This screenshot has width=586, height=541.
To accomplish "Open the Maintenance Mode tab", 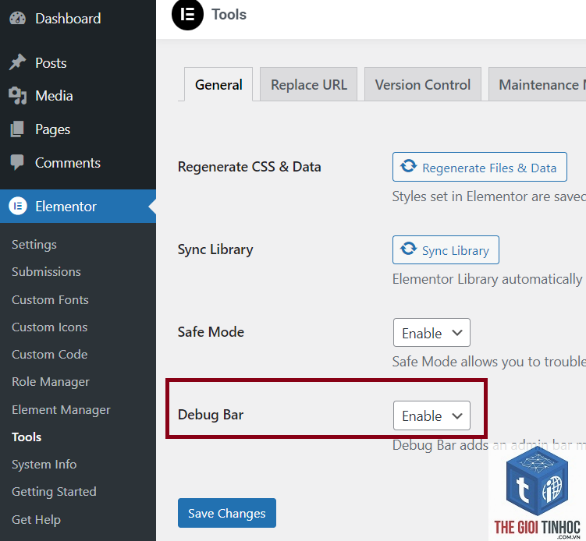I will coord(538,84).
